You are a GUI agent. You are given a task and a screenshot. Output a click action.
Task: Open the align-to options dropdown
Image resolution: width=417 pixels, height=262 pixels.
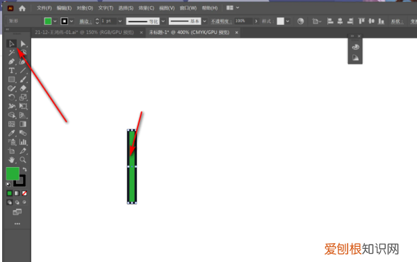point(316,21)
